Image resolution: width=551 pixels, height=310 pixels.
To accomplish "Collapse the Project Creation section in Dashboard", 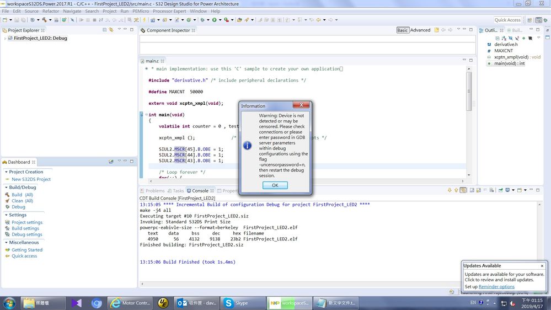I will click(x=6, y=172).
